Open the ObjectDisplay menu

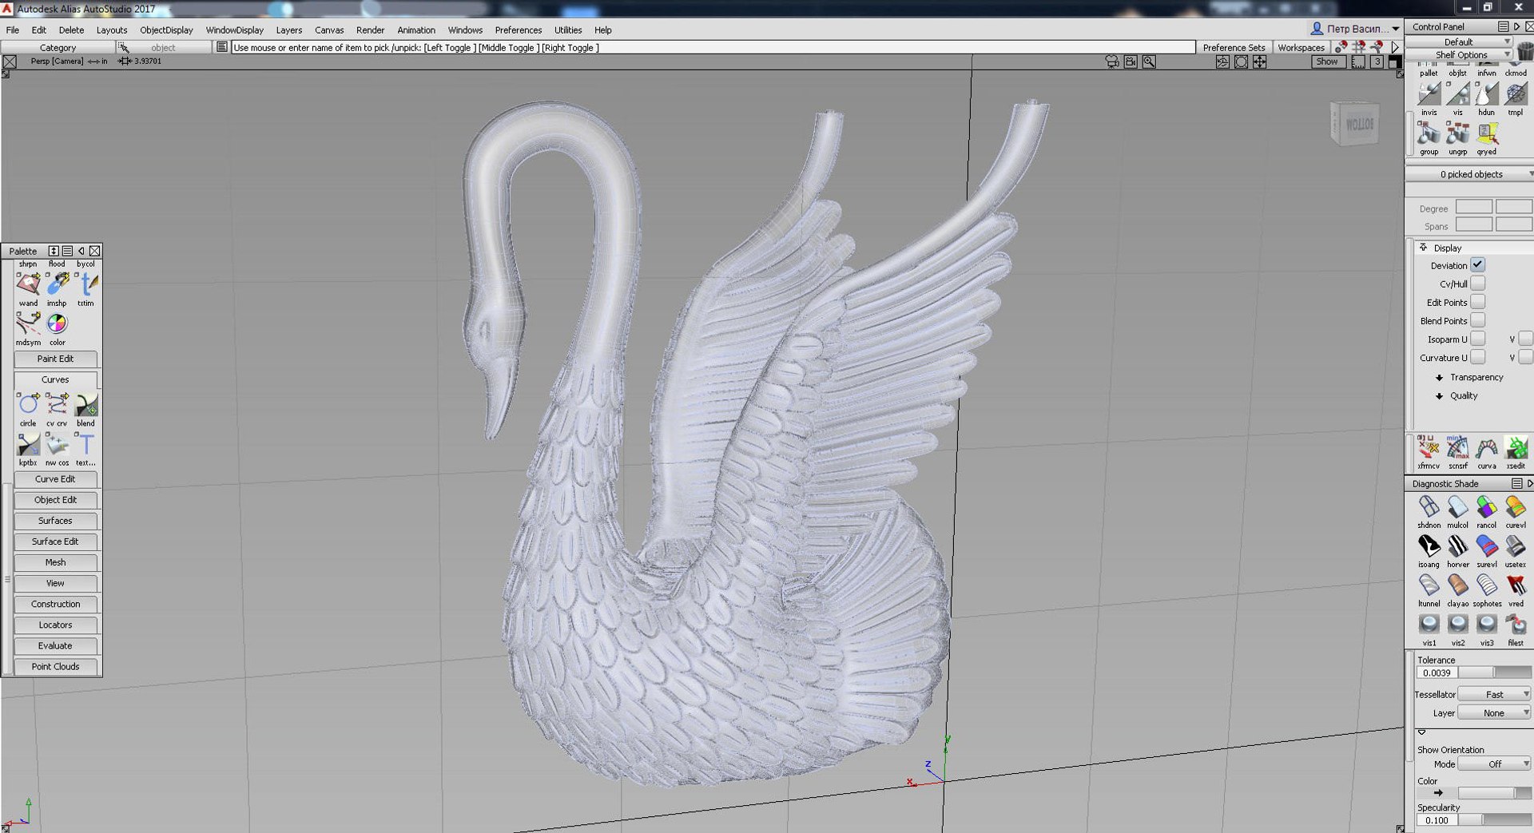click(x=166, y=30)
